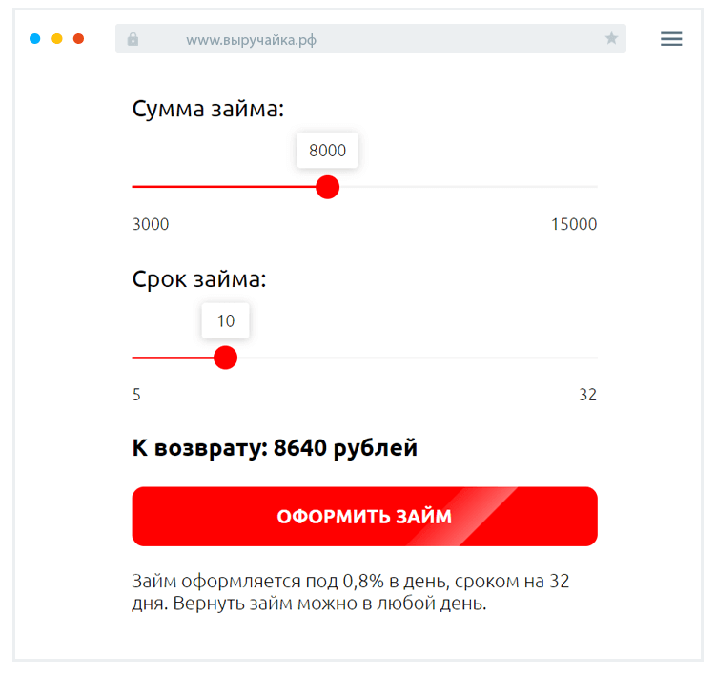Screen dimensions: 716x676
Task: Click the loan amount slider handle
Action: 327,187
